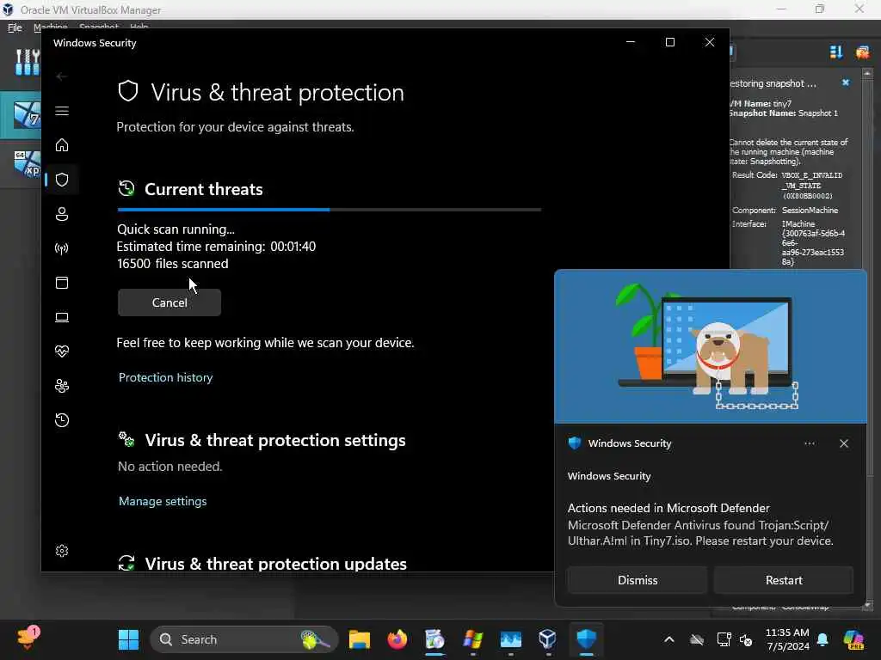Click Virus & threat protection updates heading
The width and height of the screenshot is (881, 660).
coord(276,564)
